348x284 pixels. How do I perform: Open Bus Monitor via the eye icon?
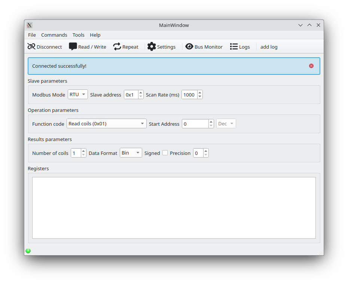(189, 47)
